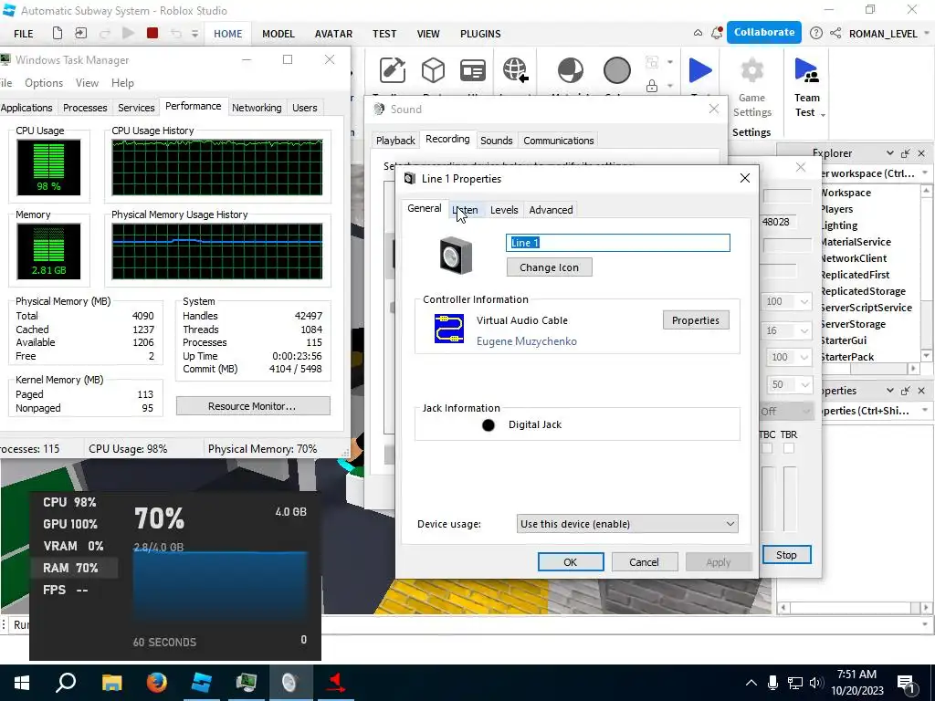Click the cloud/home icon left of the bell
Screen dimensions: 935x701
(698, 34)
